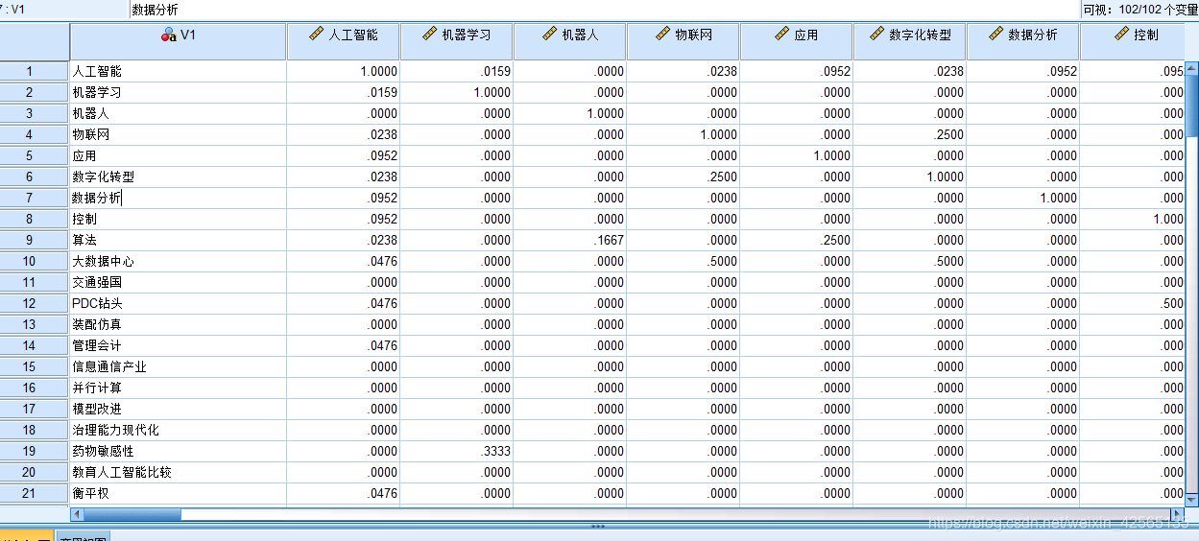Select row number 10 header

click(x=35, y=261)
